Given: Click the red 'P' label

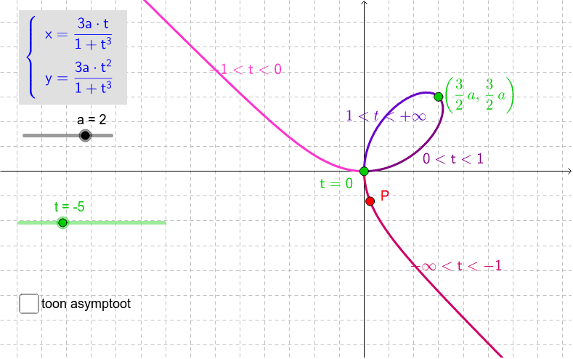Looking at the screenshot, I should click(384, 195).
